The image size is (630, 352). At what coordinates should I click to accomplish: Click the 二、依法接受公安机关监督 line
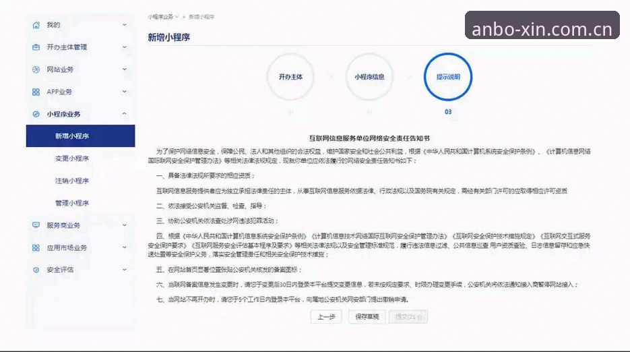point(212,206)
